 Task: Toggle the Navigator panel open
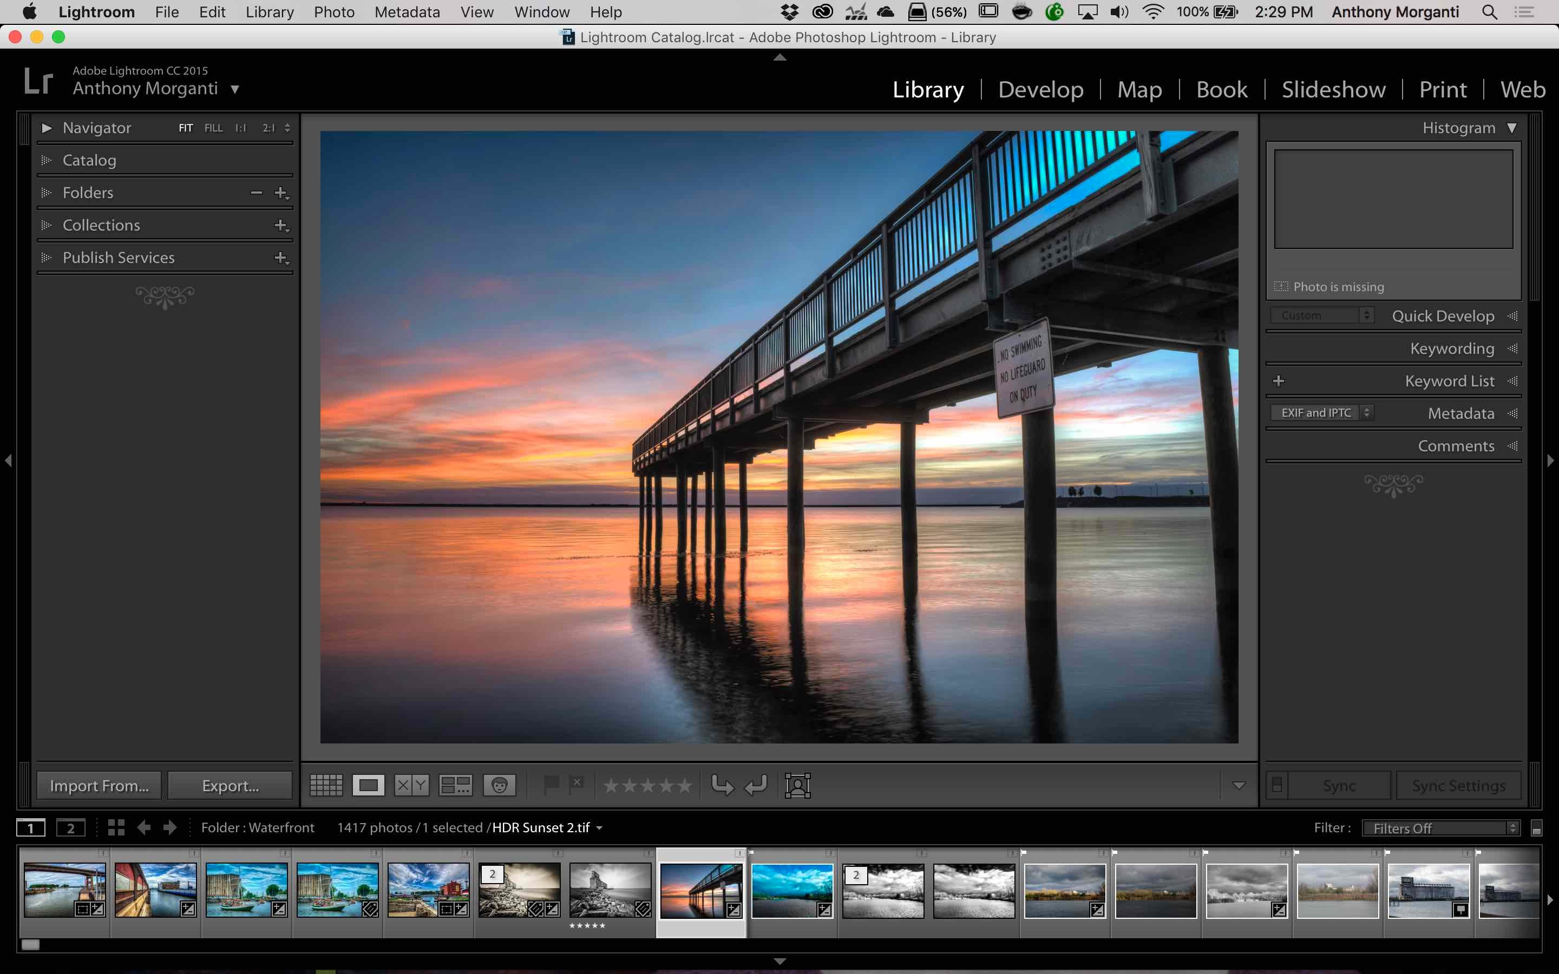pos(47,127)
